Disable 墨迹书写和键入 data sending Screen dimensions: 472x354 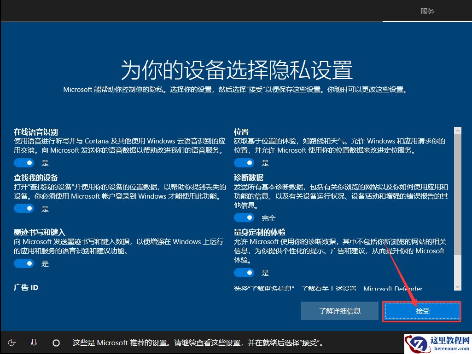pyautogui.click(x=24, y=263)
